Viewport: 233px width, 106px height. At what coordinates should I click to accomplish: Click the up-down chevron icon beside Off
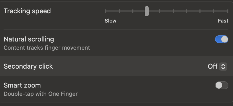(223, 67)
